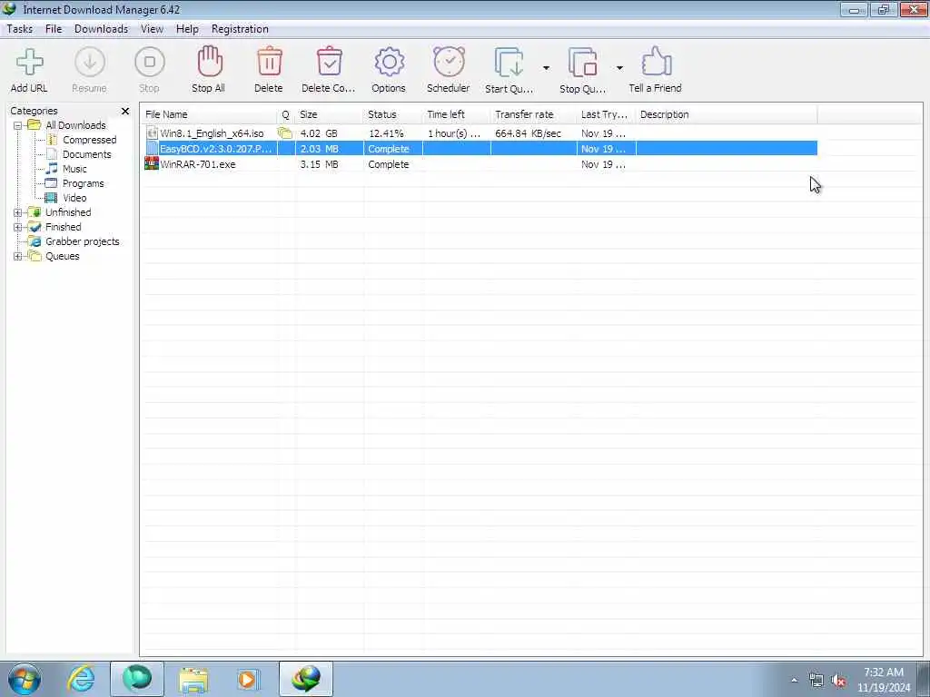Open the Registration menu

(240, 29)
